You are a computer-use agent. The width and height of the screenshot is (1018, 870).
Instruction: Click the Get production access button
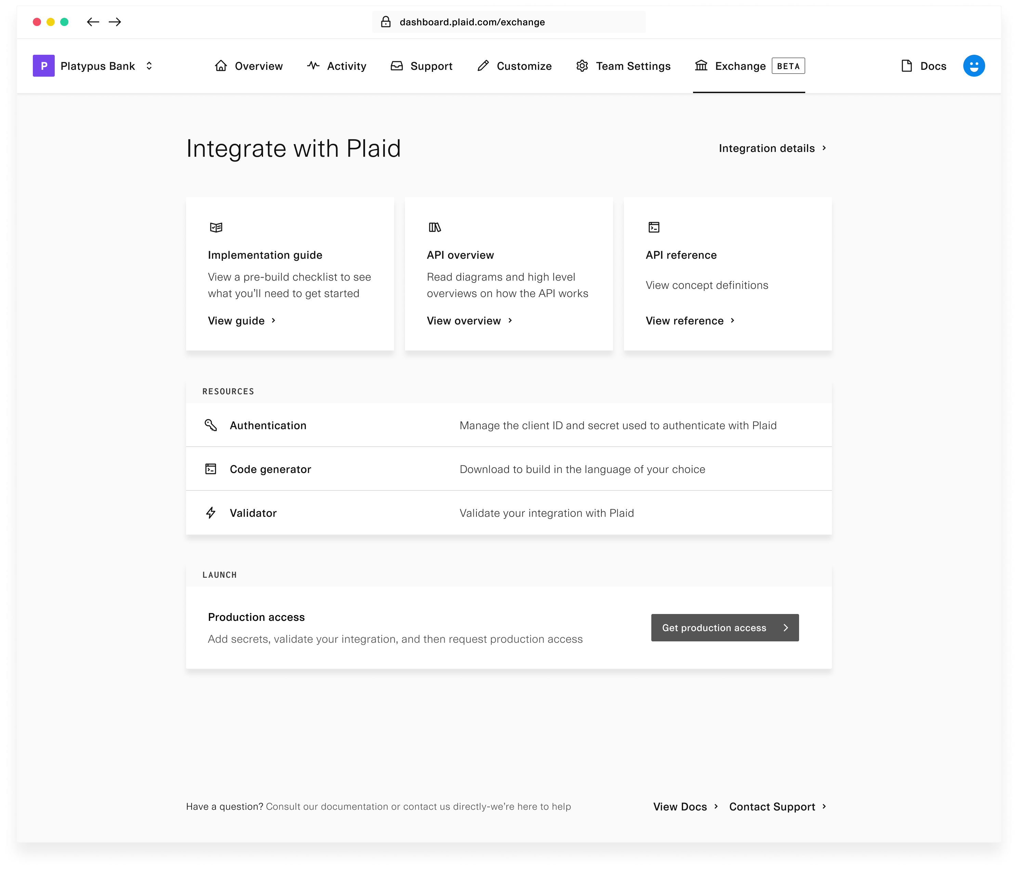[725, 628]
